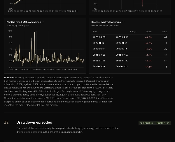Click the % of equity at every bar subtitle
The height and width of the screenshot is (142, 175).
point(18,26)
